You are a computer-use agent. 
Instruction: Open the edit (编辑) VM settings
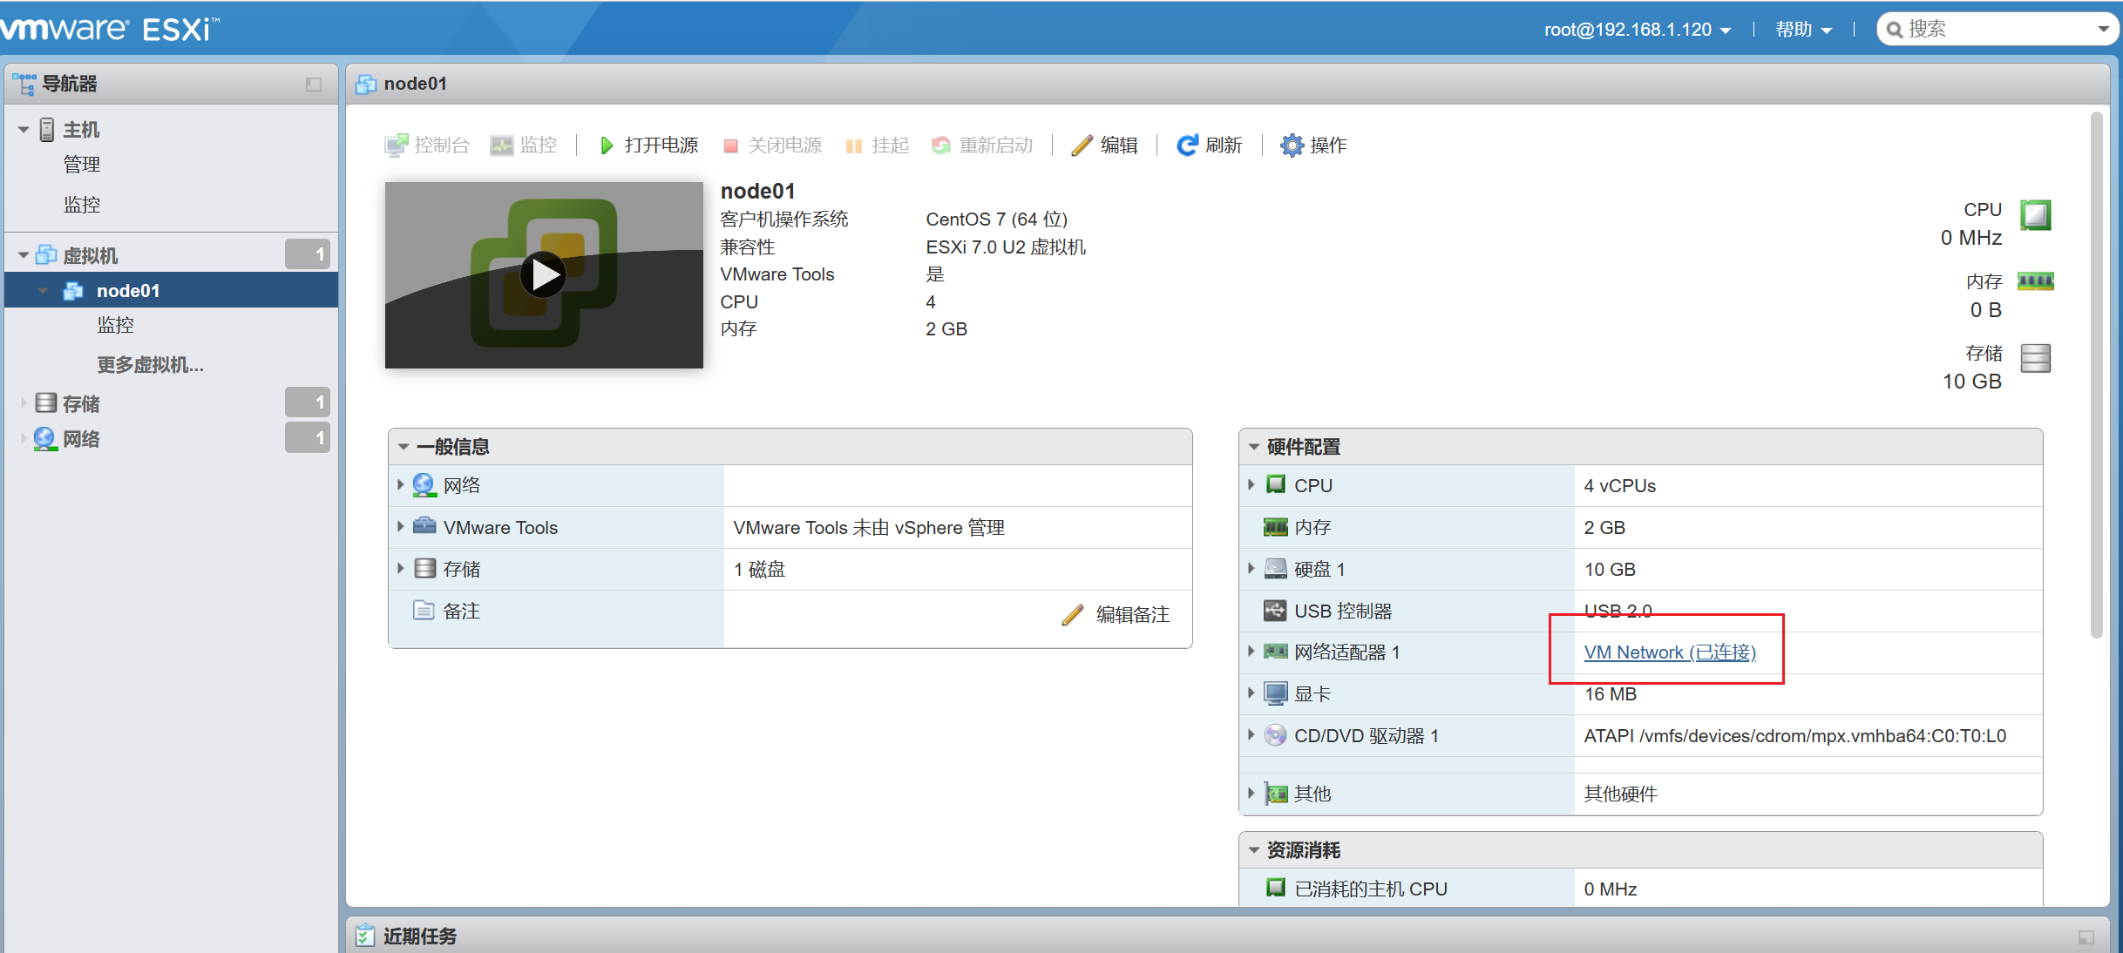coord(1105,145)
